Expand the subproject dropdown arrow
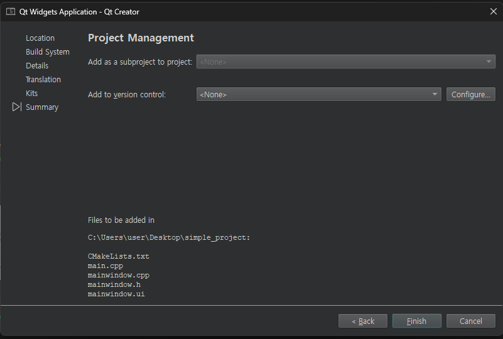The image size is (503, 339). [489, 62]
